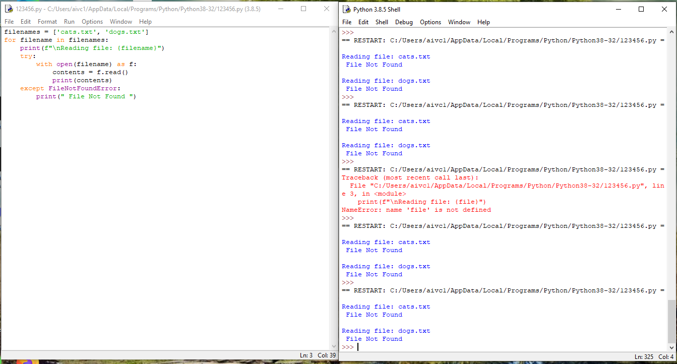Open the Options menu in the editor window
The width and height of the screenshot is (677, 364).
(92, 22)
